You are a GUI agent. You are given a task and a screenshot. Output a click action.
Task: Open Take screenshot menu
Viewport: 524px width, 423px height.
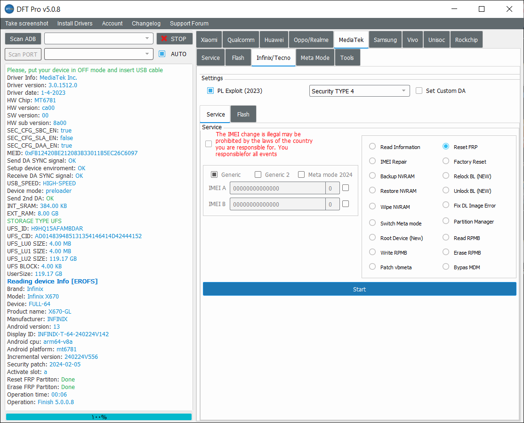point(27,24)
